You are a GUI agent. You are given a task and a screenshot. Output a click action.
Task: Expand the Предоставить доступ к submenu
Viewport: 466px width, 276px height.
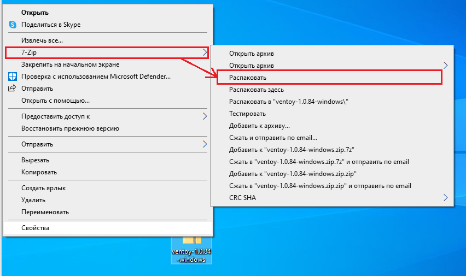(x=108, y=116)
